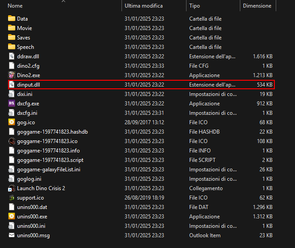Select the file name 'goggame-galaxyFileList.ini'
The image size is (295, 248).
(x=48, y=170)
